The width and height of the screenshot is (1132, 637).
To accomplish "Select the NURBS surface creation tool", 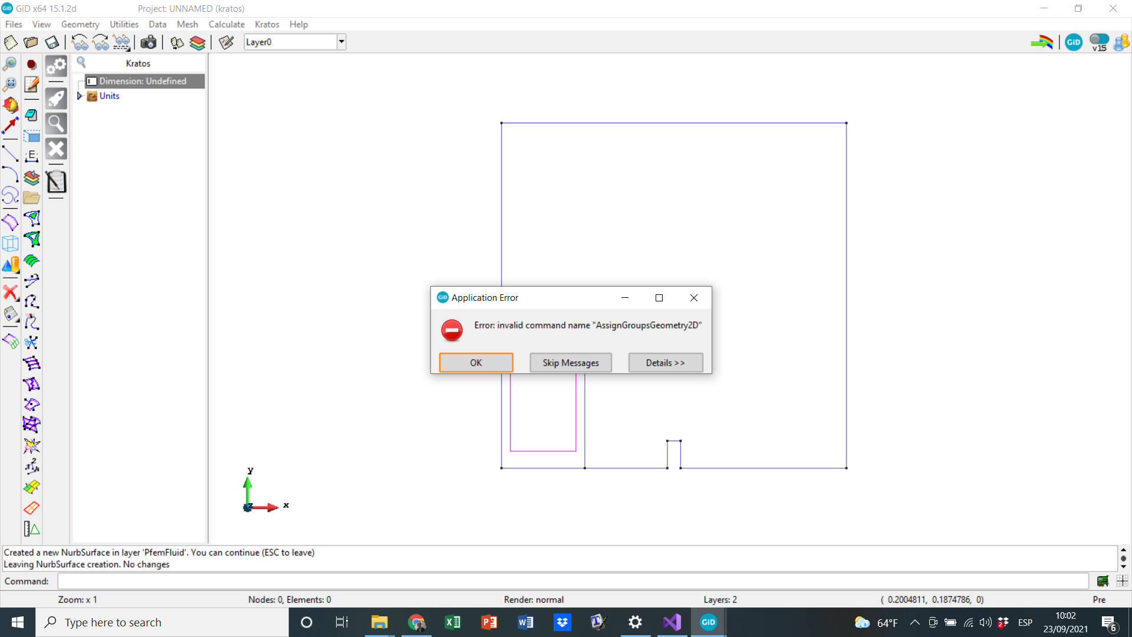I will click(10, 221).
